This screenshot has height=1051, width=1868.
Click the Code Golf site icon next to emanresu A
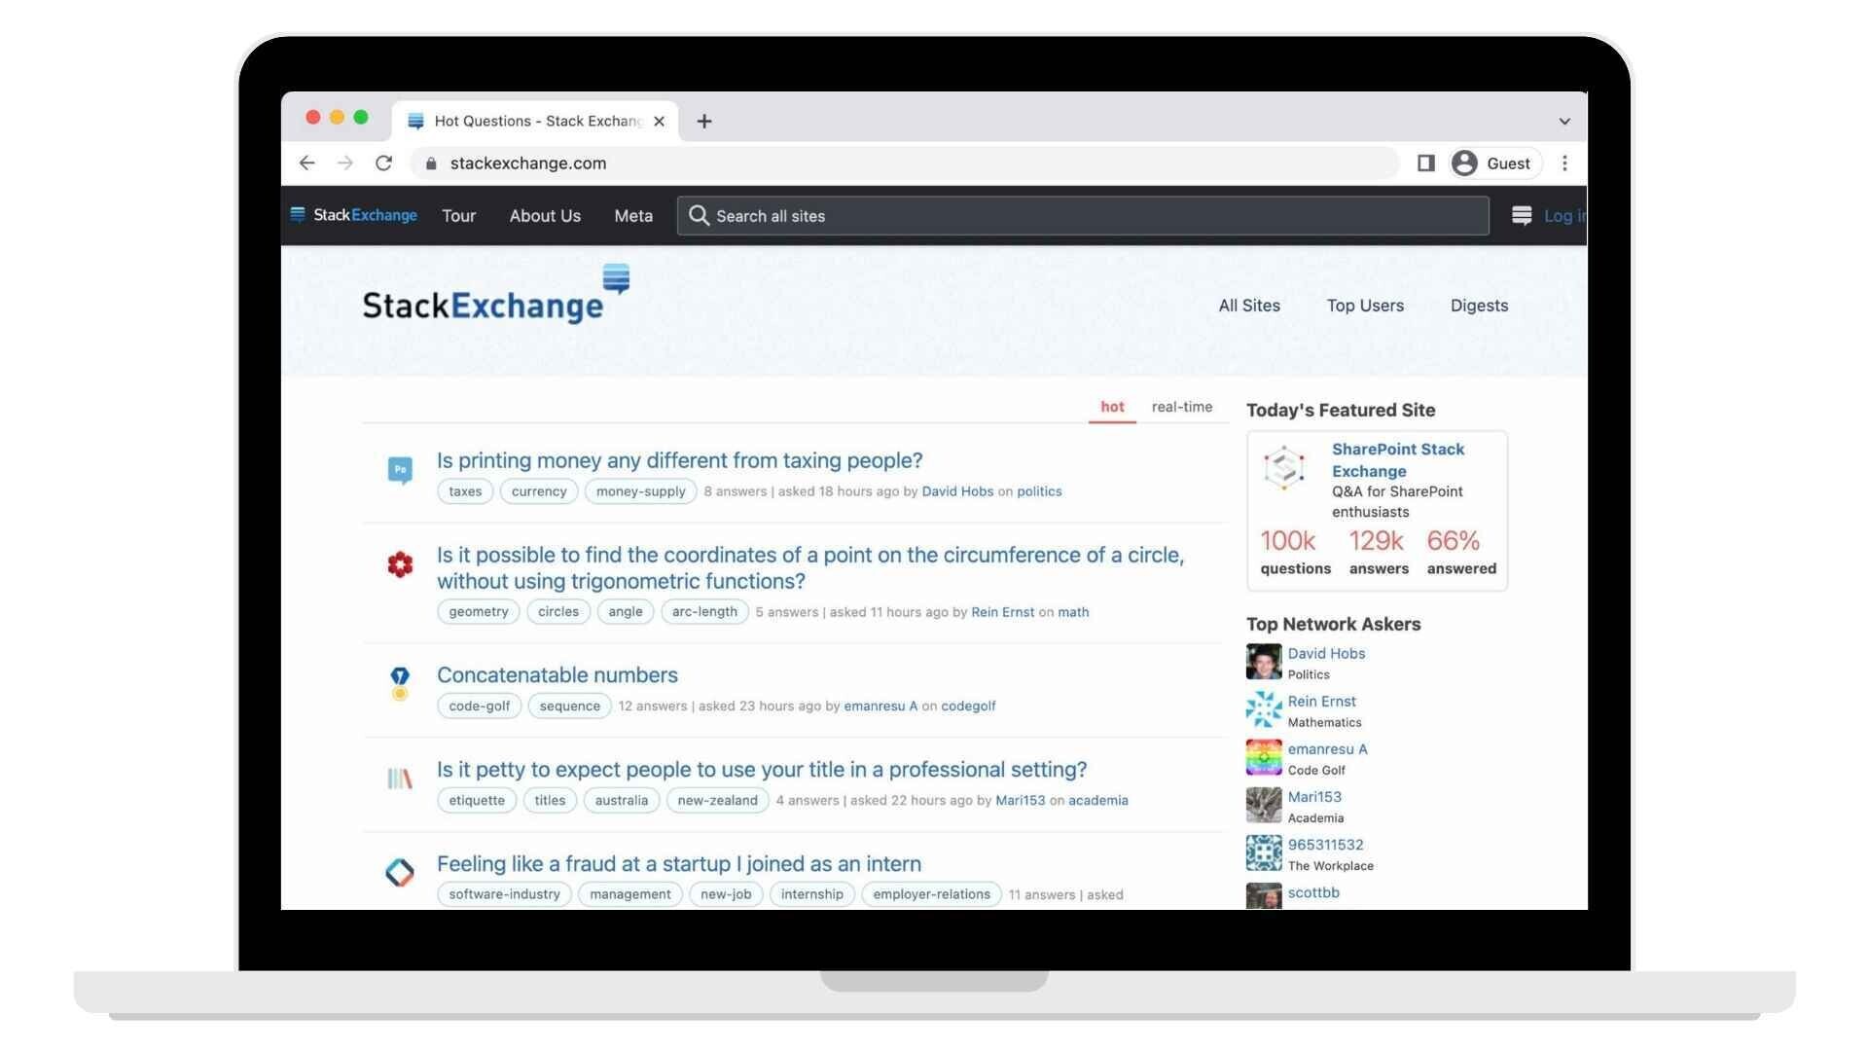tap(1263, 756)
